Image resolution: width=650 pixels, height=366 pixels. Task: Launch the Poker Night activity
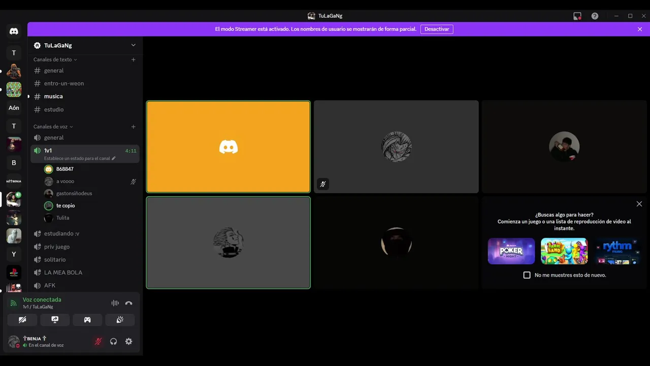click(x=511, y=251)
